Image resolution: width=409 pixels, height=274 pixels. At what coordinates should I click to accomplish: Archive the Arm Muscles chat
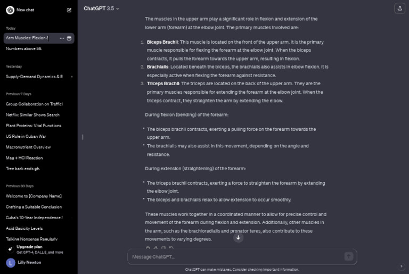pyautogui.click(x=69, y=38)
